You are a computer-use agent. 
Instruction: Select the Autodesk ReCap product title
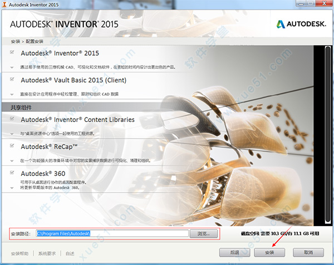coord(49,147)
